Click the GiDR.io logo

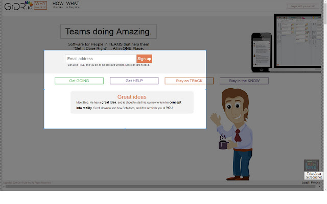[18, 6]
